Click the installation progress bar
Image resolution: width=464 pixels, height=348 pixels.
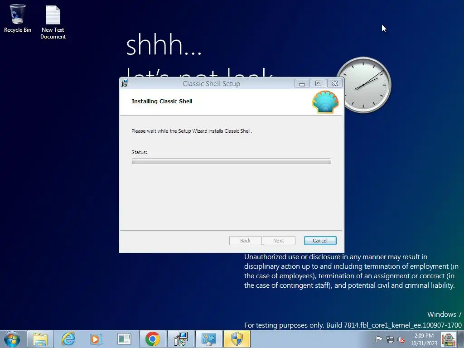click(232, 161)
